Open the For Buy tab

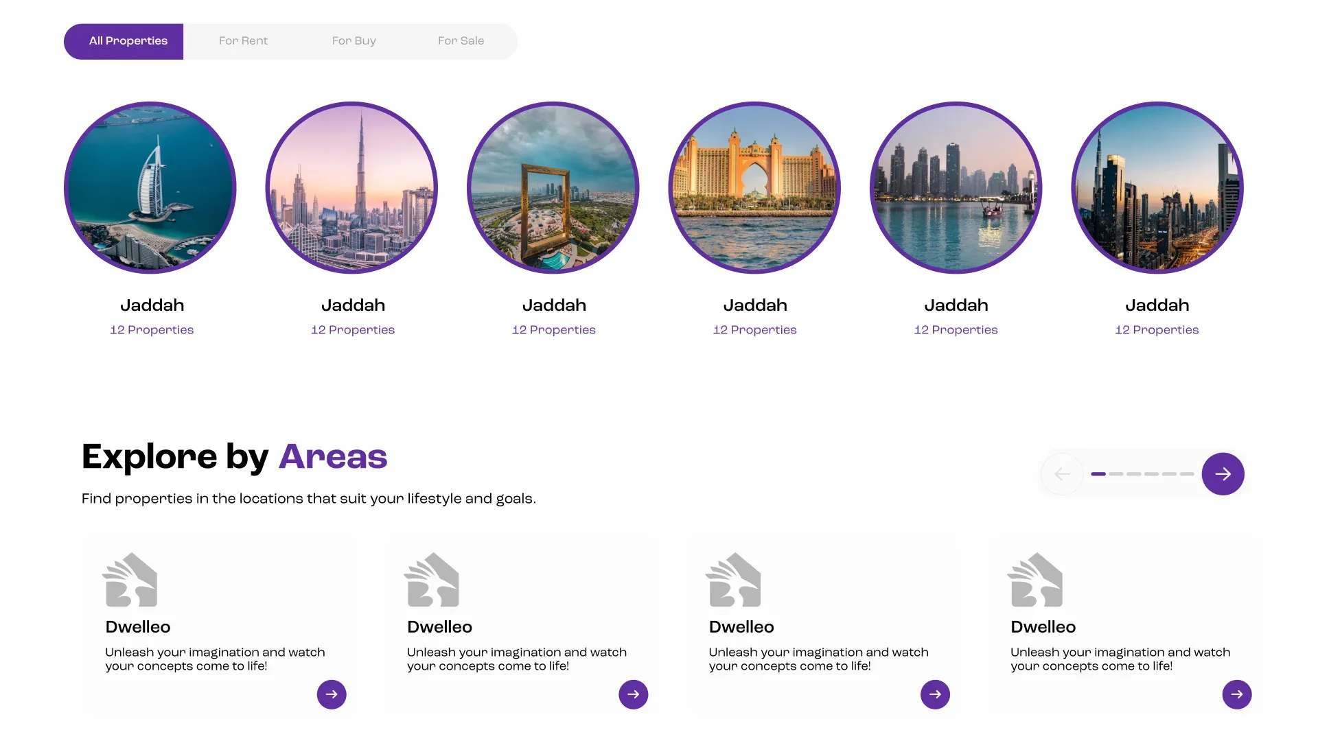pos(354,41)
